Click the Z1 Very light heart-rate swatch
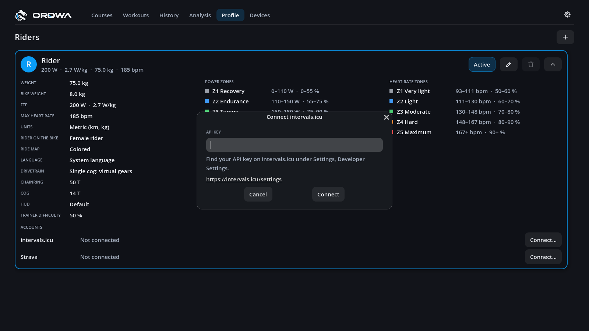Screen dimensions: 589x331 coord(391,91)
